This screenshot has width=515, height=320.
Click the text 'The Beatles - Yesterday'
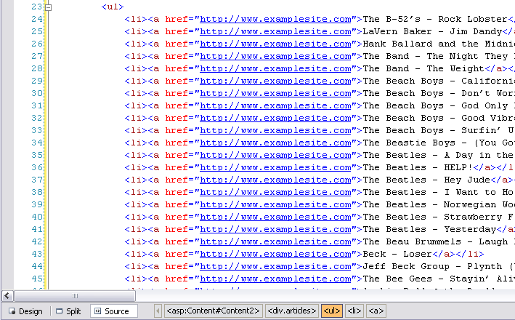coord(429,229)
